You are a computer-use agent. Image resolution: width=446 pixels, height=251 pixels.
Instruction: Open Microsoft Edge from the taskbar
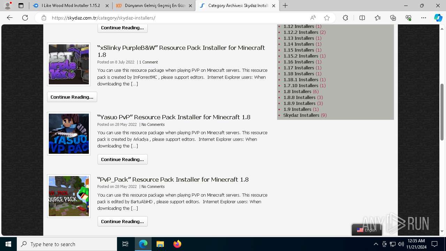pos(143,244)
